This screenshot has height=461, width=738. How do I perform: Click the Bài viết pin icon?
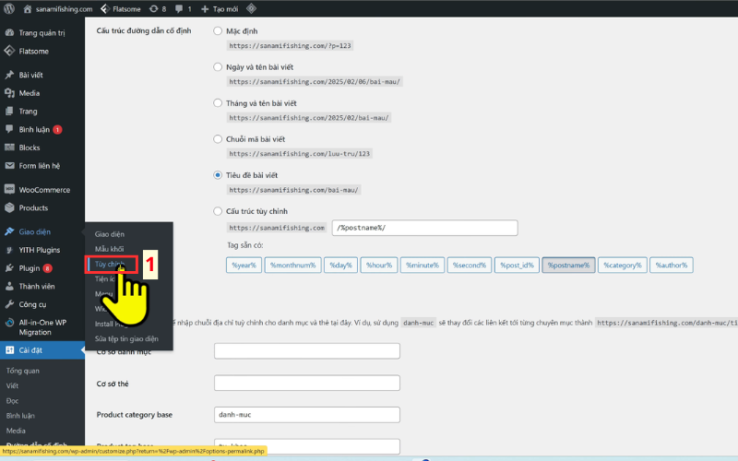point(9,75)
